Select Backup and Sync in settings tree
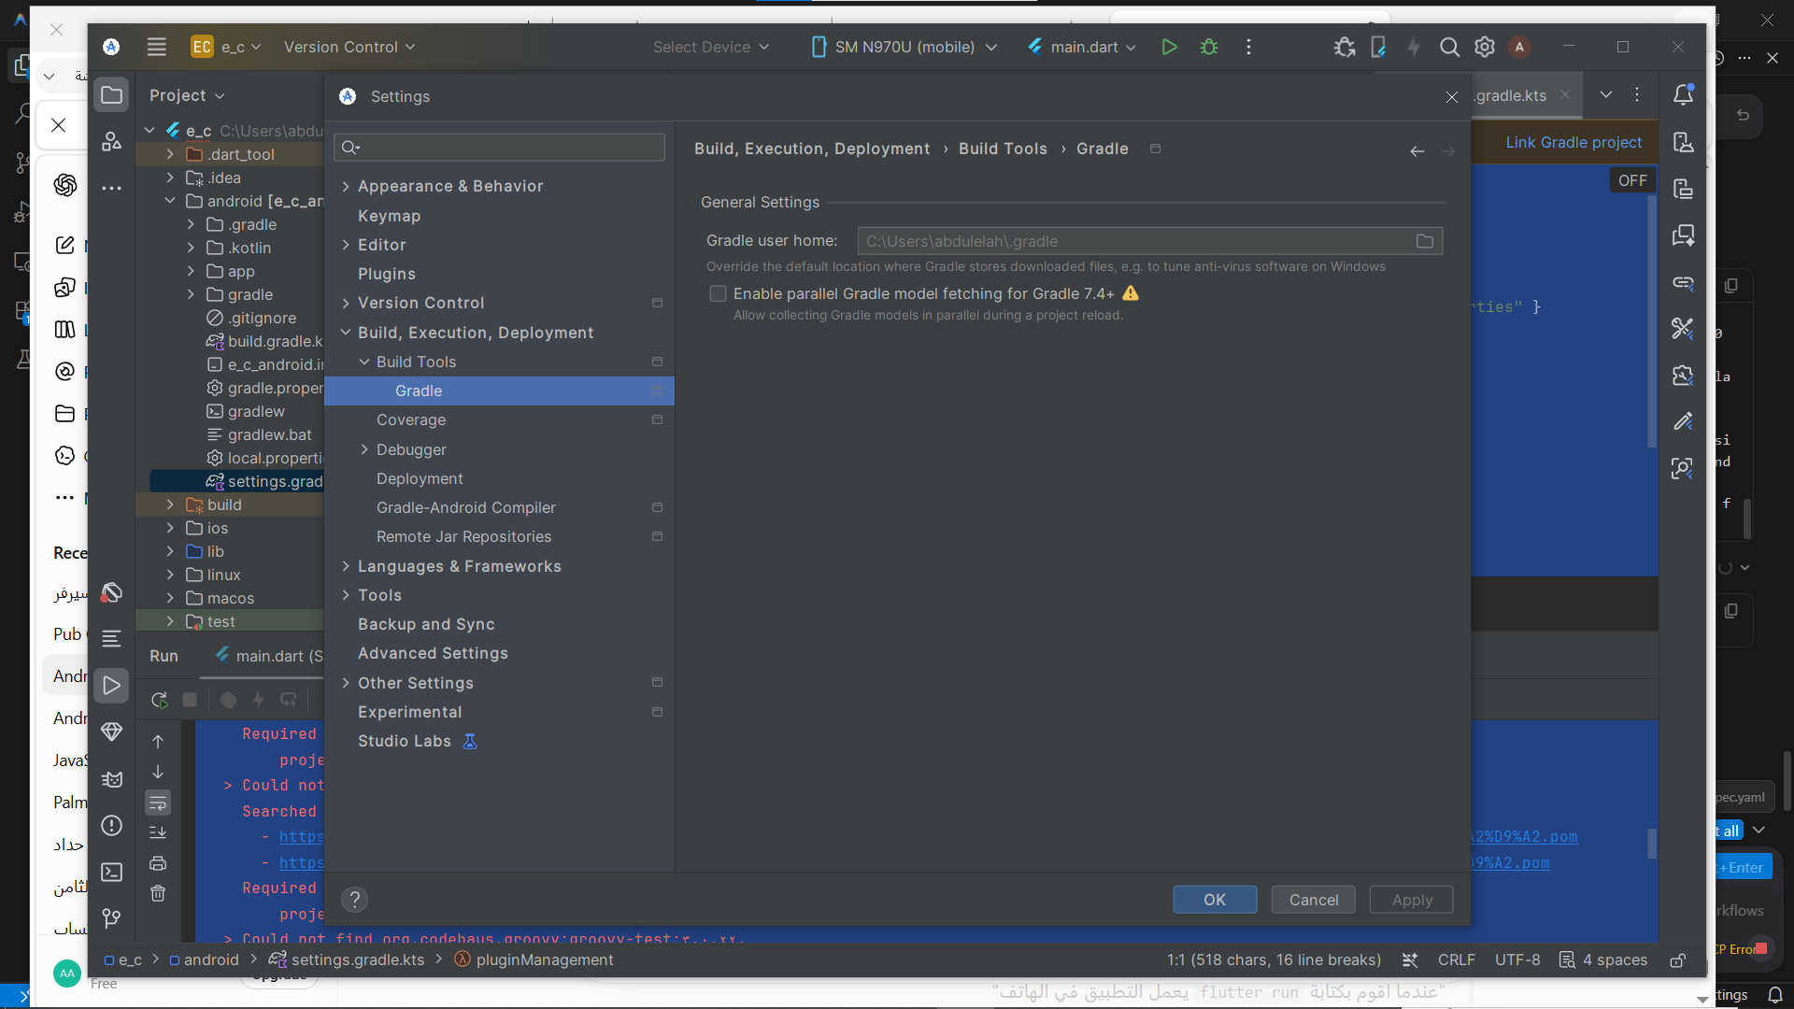Viewport: 1794px width, 1009px height. [426, 624]
